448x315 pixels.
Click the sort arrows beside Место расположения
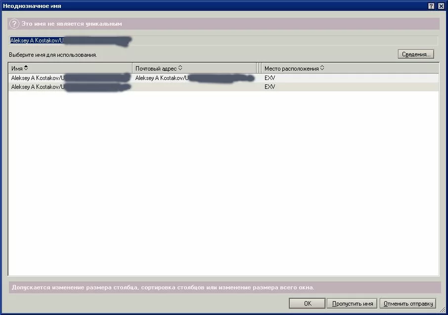coord(322,68)
